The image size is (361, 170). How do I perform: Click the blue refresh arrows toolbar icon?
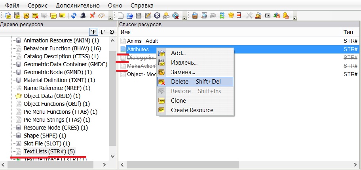coord(74,16)
